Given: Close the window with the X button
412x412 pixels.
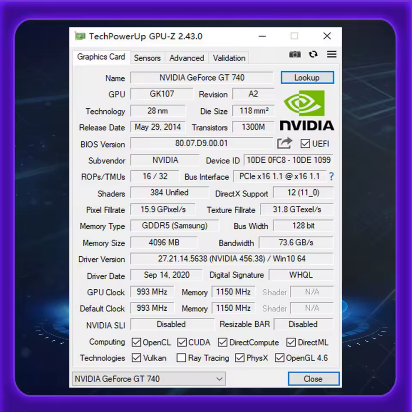Looking at the screenshot, I should [x=327, y=36].
